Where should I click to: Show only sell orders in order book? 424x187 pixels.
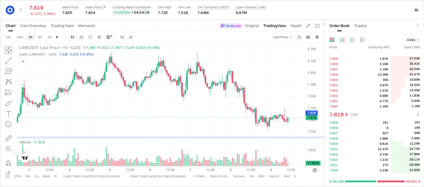click(x=362, y=40)
